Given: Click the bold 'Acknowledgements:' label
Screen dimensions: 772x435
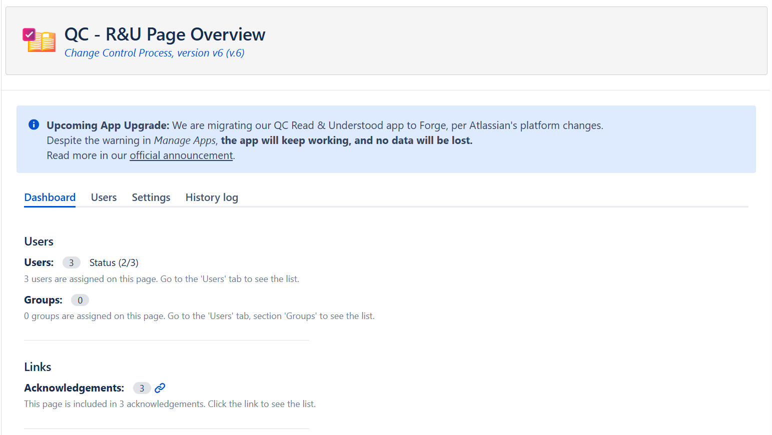Looking at the screenshot, I should (x=74, y=388).
